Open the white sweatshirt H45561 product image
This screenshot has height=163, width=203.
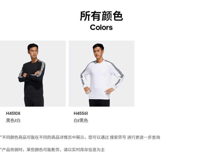[101, 73]
